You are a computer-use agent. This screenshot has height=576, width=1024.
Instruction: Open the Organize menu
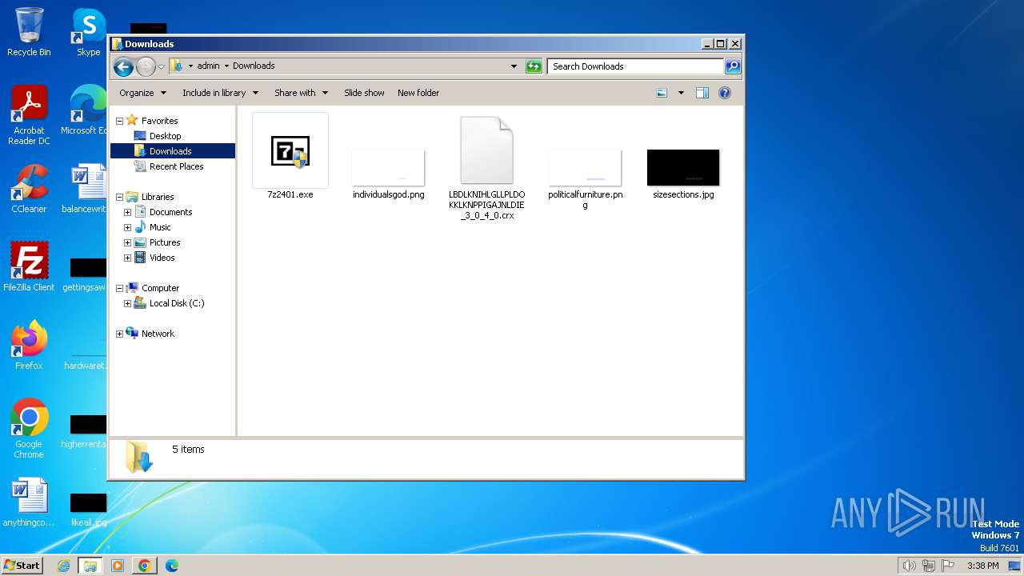[x=142, y=93]
